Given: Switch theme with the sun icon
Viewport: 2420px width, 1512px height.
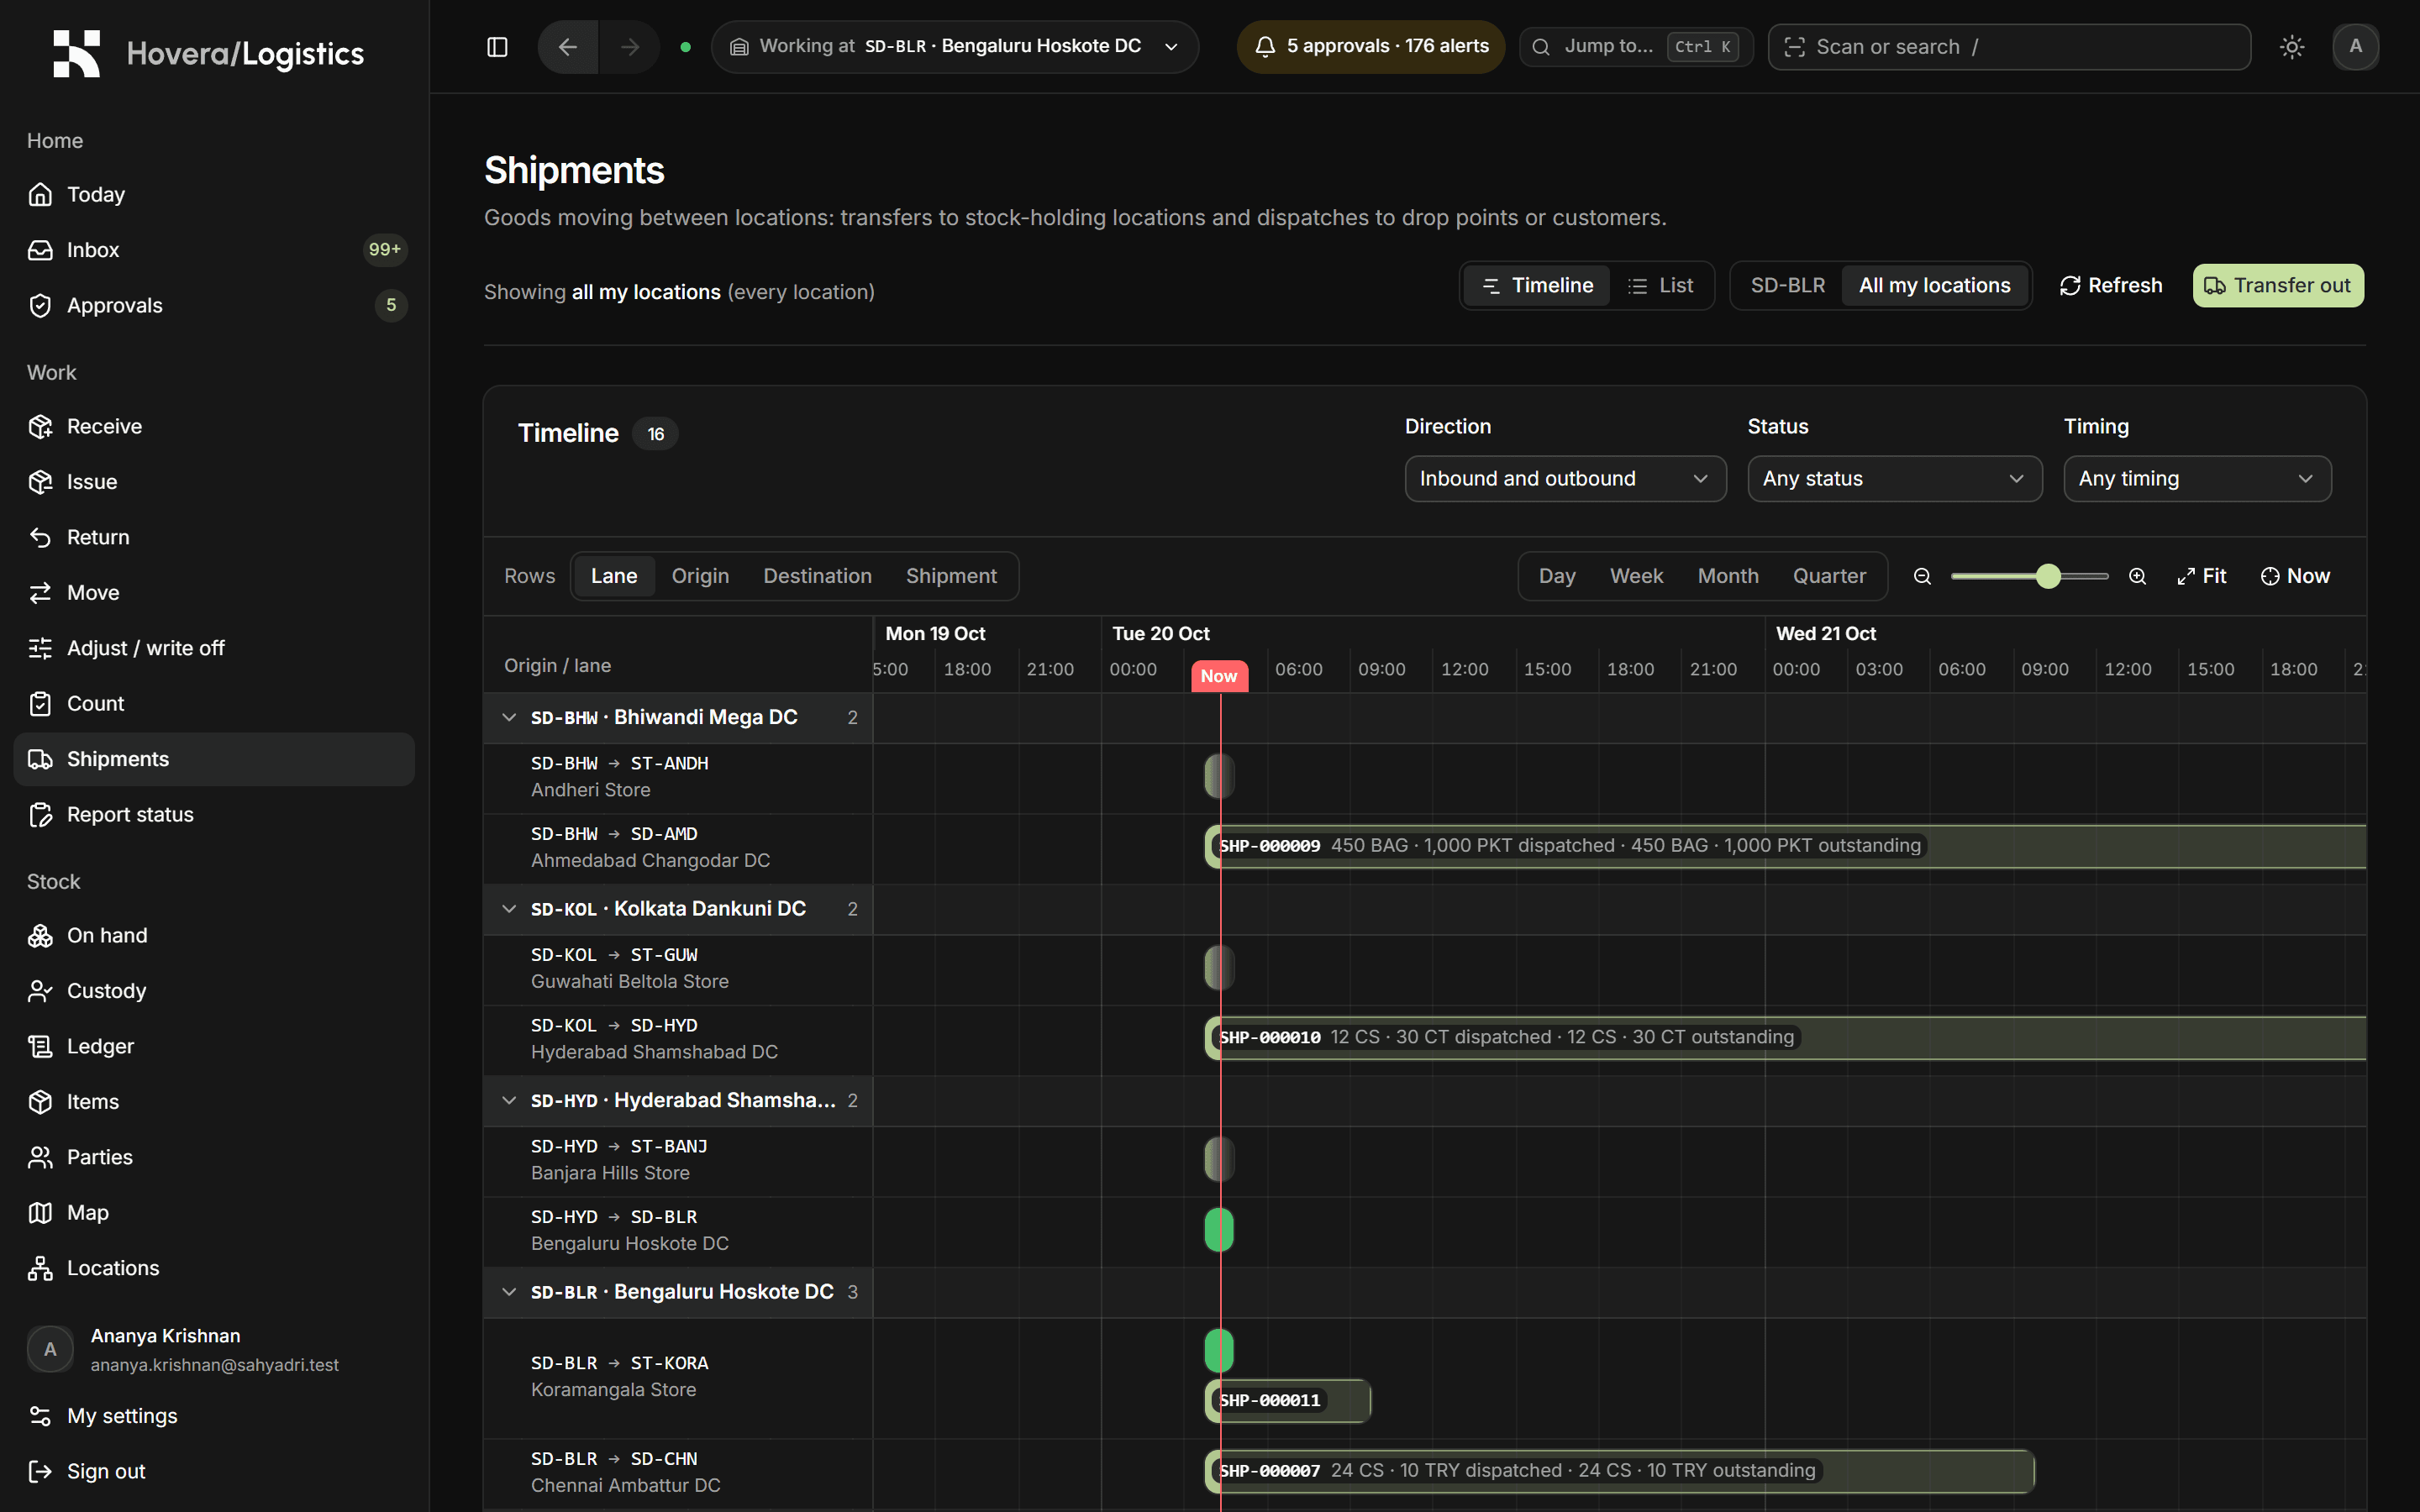Looking at the screenshot, I should click(2292, 47).
